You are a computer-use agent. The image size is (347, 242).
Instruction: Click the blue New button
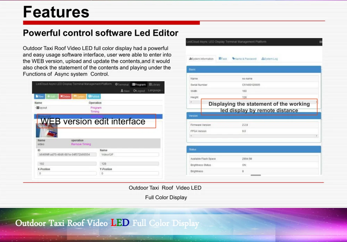click(x=40, y=96)
